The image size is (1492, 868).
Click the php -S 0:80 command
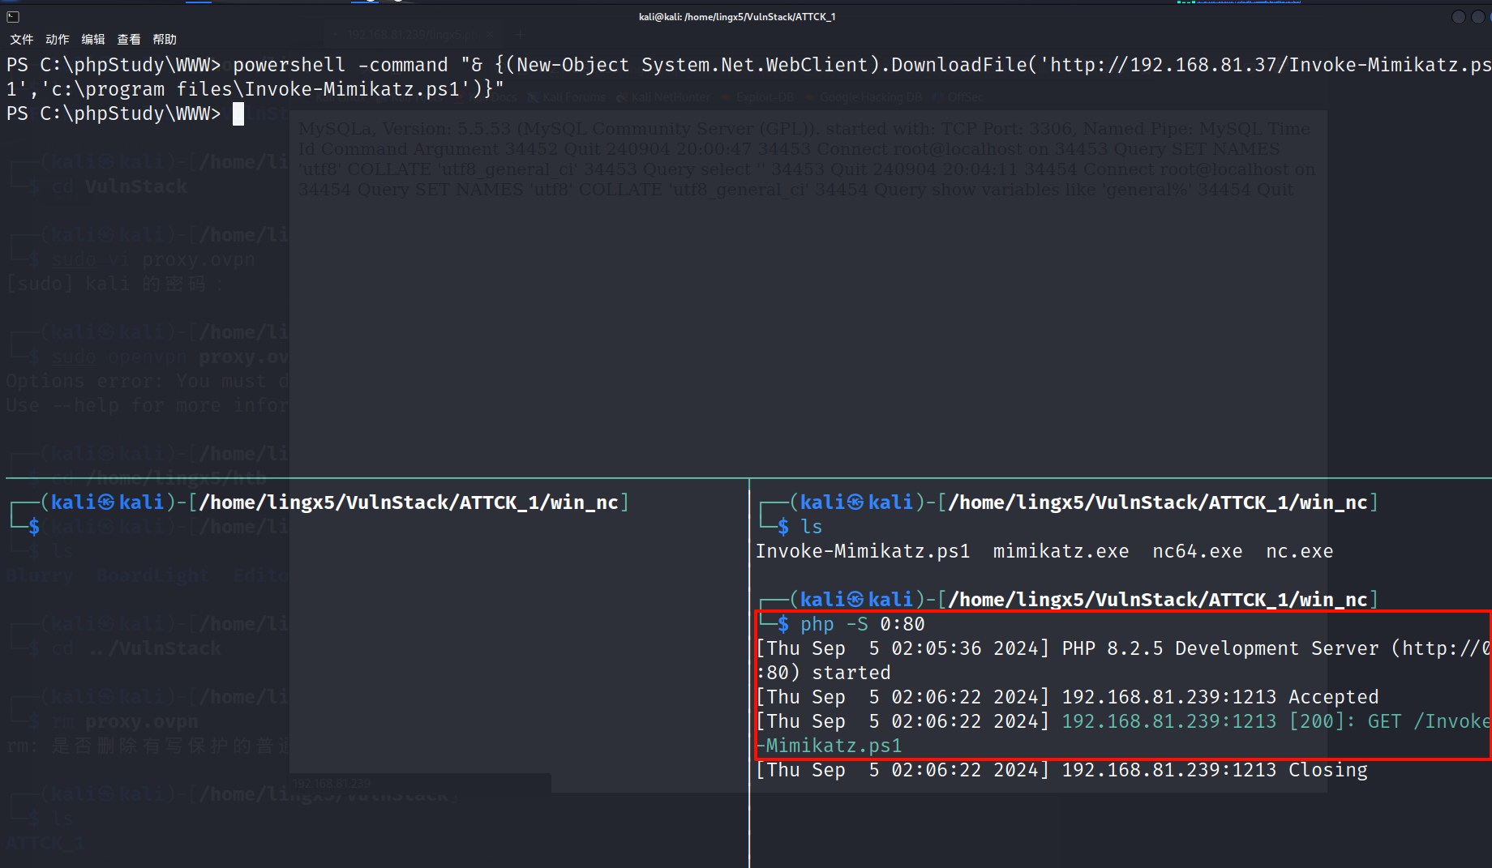(x=863, y=624)
